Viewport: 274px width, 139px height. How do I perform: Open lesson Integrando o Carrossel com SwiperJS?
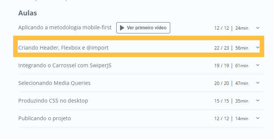pyautogui.click(x=65, y=65)
